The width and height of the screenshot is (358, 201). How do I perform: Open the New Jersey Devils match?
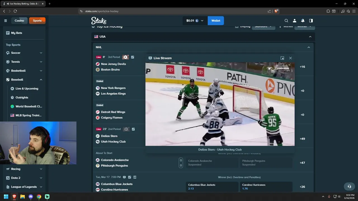[113, 64]
